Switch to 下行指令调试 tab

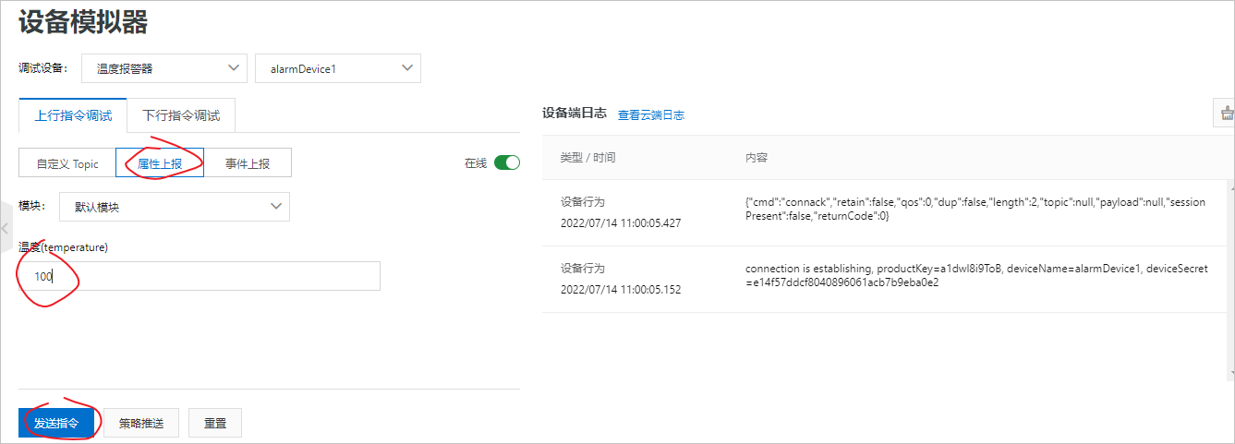181,115
